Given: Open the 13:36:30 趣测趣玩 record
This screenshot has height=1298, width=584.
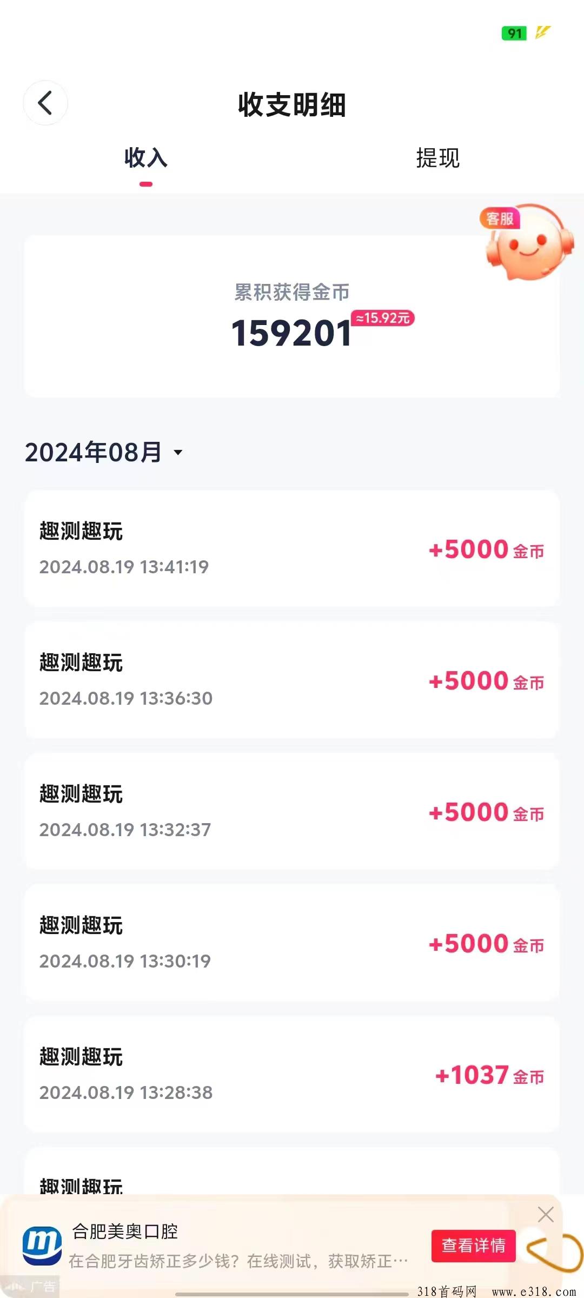Looking at the screenshot, I should pyautogui.click(x=292, y=680).
